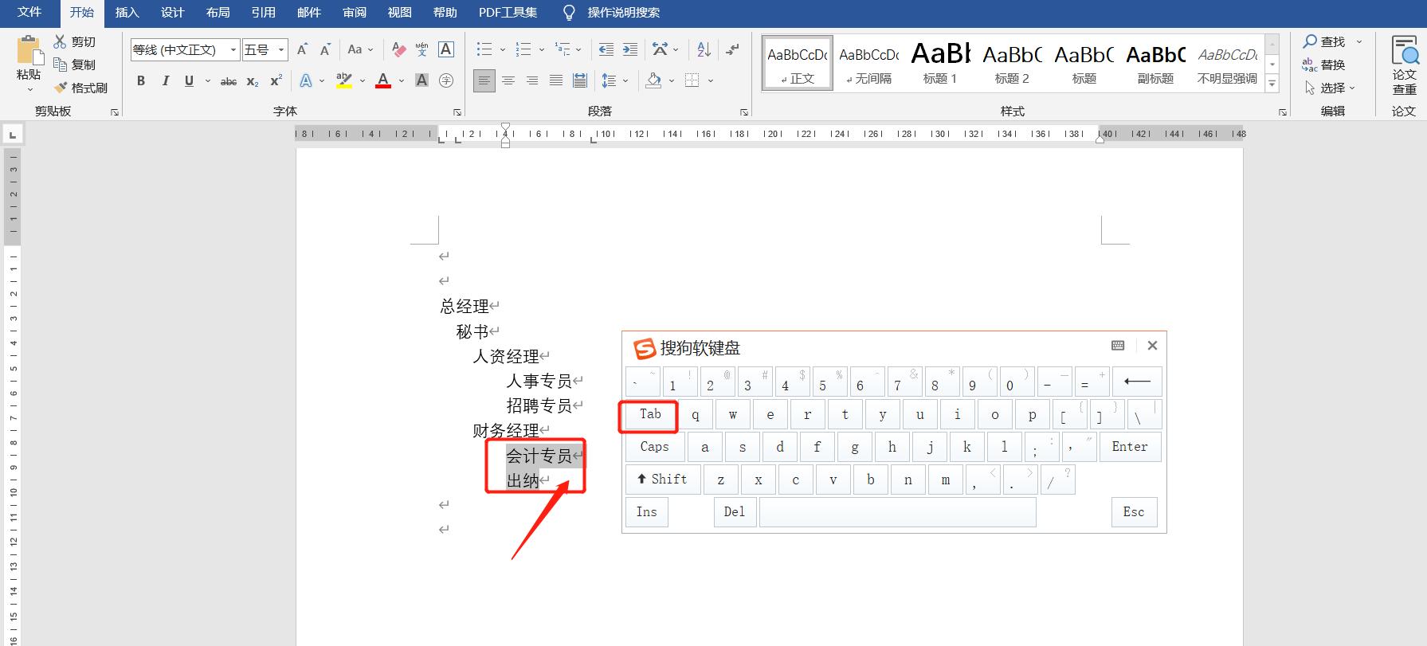Expand the styles gallery more arrow

[x=1272, y=83]
